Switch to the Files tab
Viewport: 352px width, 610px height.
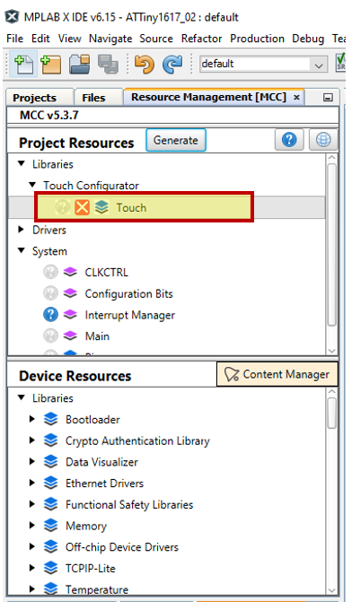(93, 98)
